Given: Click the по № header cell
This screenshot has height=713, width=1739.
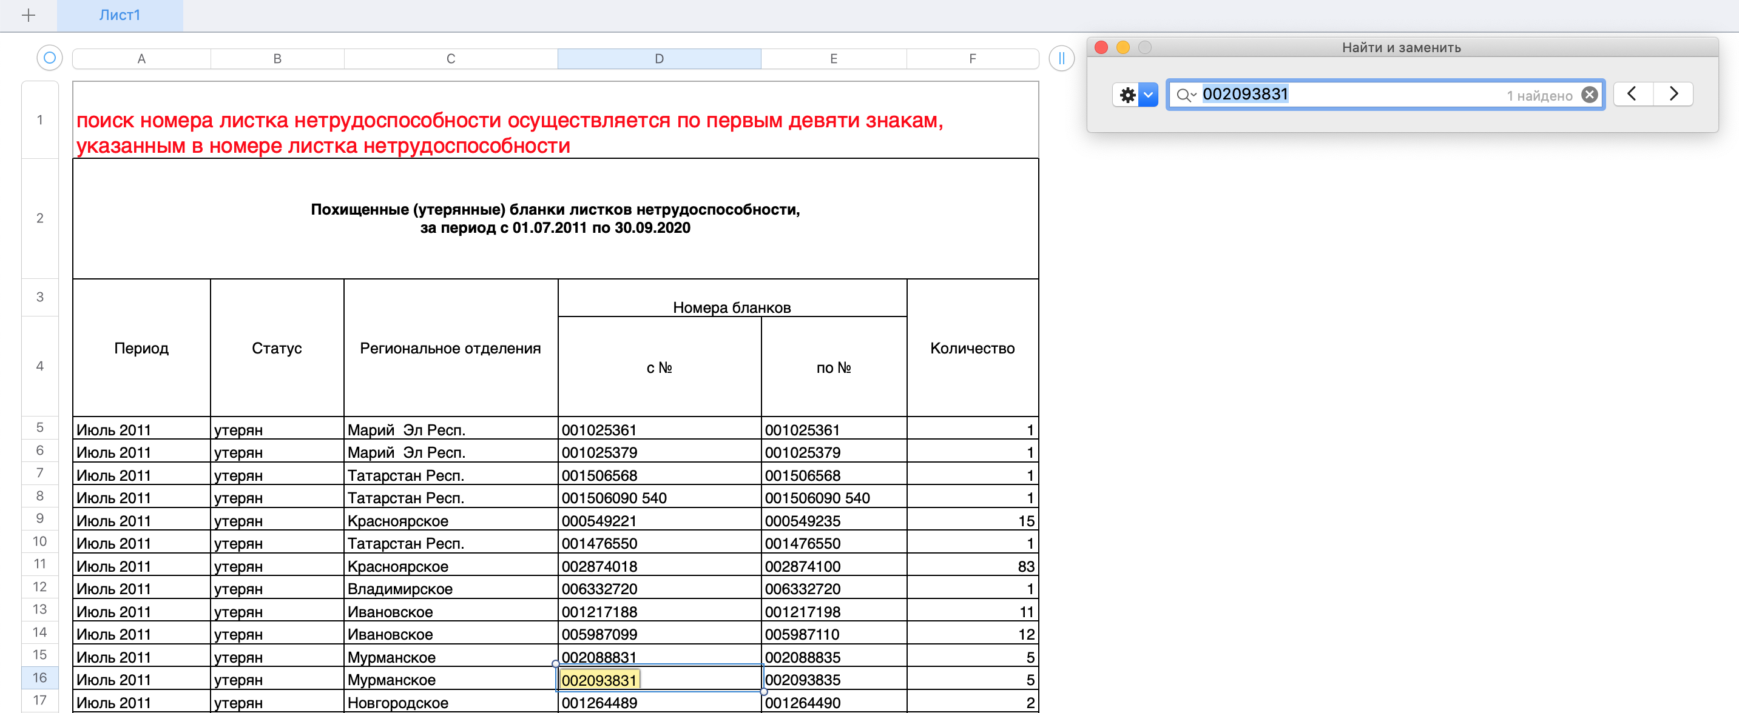Looking at the screenshot, I should [x=834, y=367].
